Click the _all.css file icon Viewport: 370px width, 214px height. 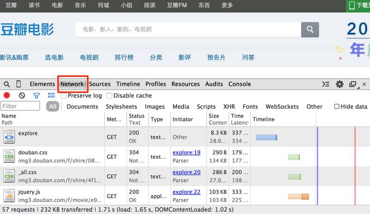point(9,176)
